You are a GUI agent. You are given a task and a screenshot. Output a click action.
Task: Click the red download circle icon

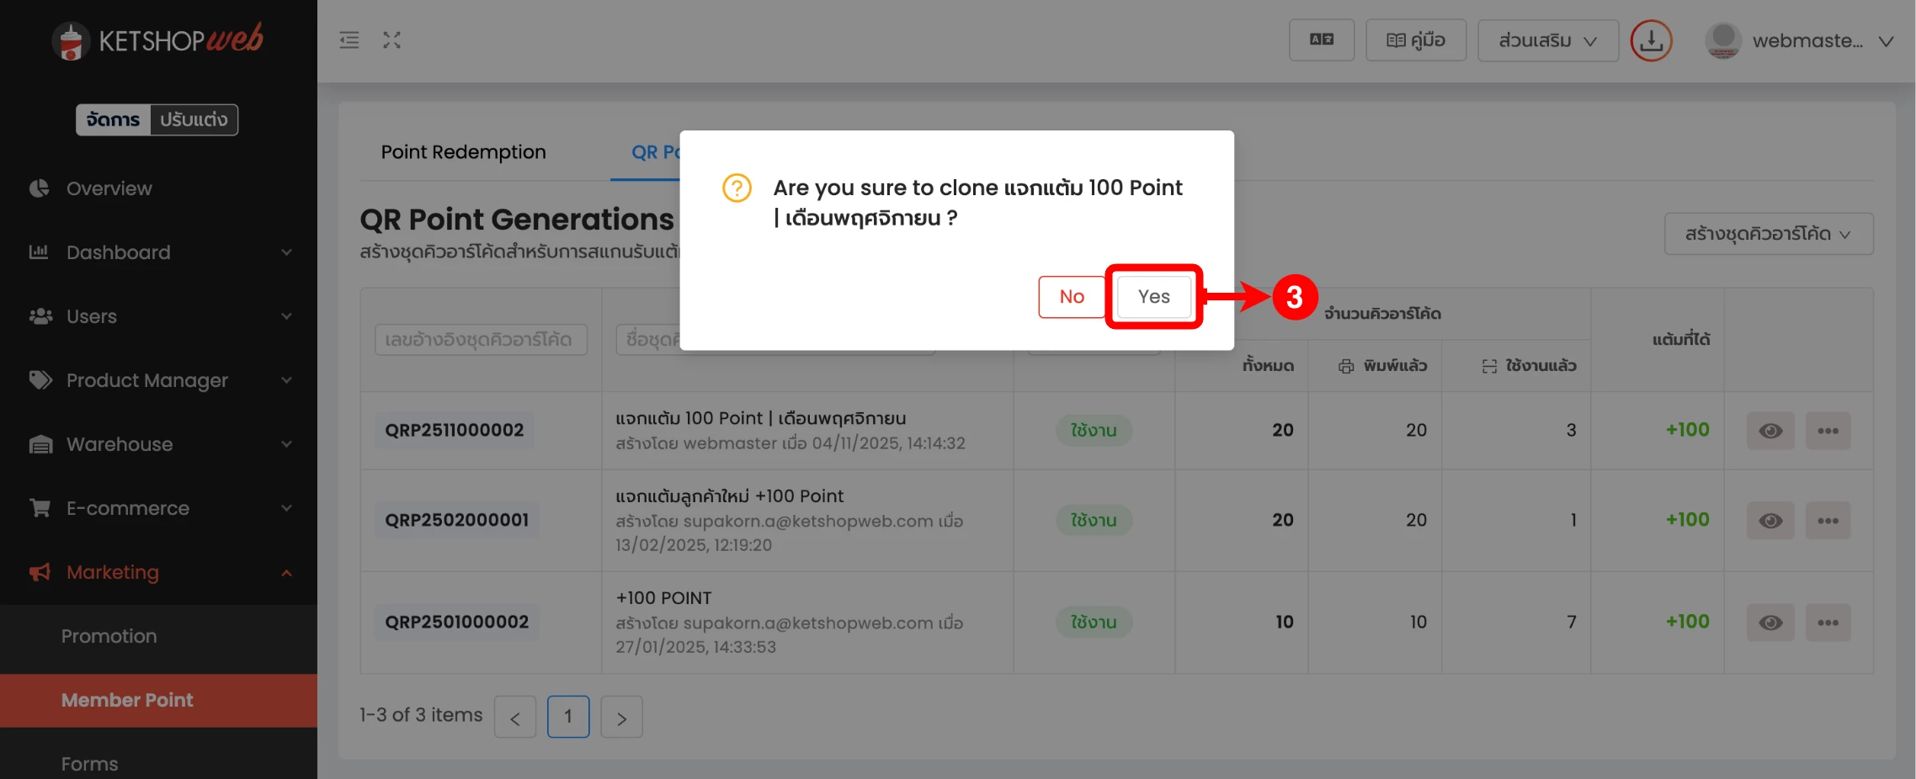[x=1651, y=40]
